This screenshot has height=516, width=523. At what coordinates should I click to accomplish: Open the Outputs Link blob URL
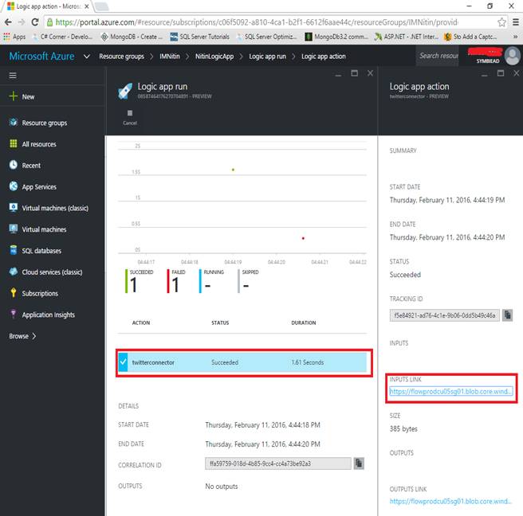point(450,502)
